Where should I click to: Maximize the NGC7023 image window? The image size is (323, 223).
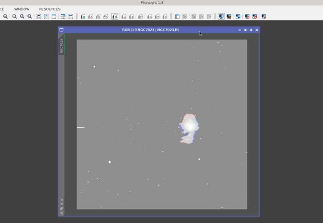point(251,30)
